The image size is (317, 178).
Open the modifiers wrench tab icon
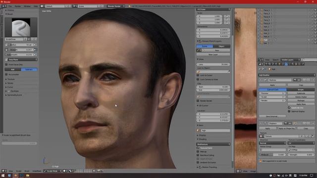[x=286, y=64]
